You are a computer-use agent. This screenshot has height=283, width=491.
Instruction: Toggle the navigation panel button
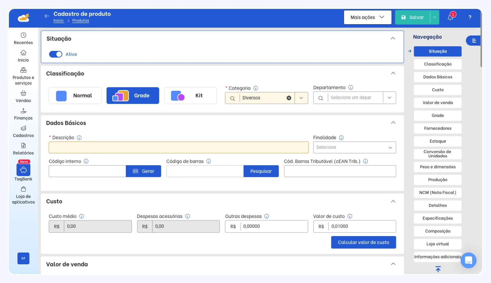click(x=474, y=40)
